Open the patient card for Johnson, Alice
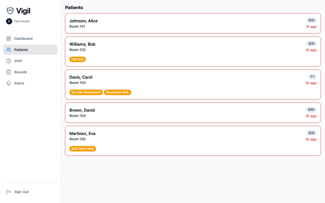325x203 pixels. (193, 23)
